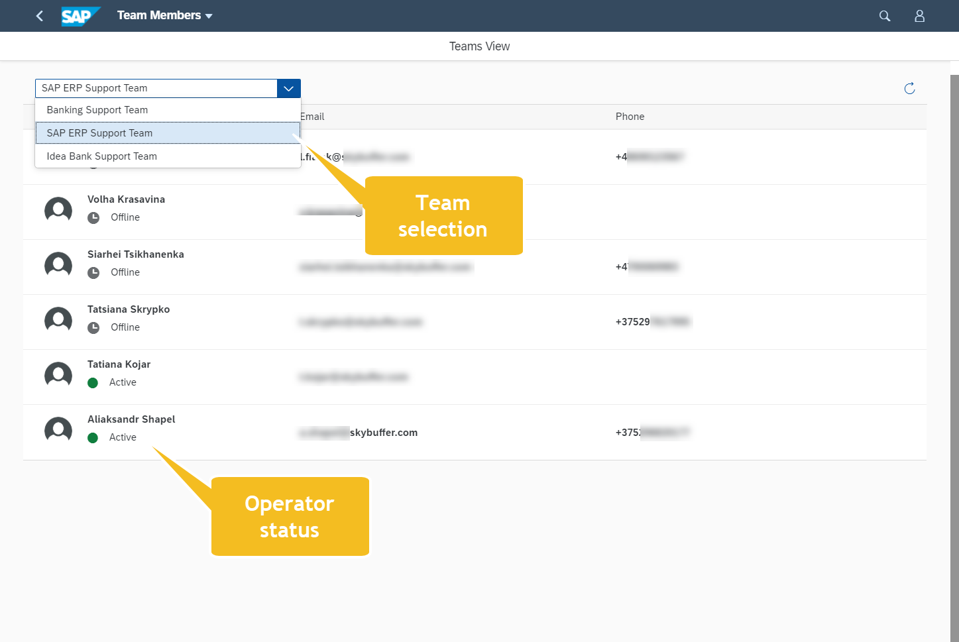Click Siarhei Tsikhanenka's offline clock icon
Screen dimensions: 959x642
93,272
